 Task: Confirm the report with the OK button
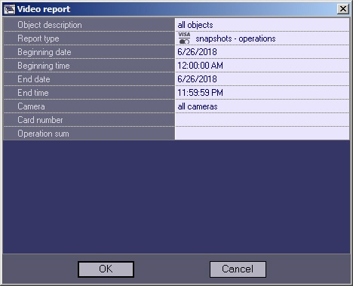106,269
